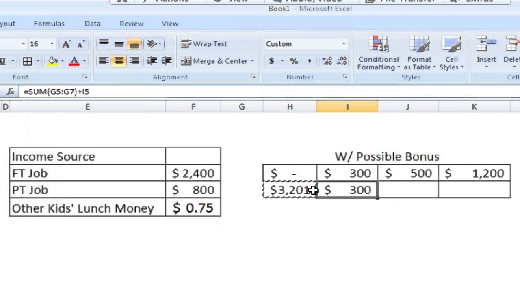Viewport: 520px width, 292px height.
Task: Select column H header
Action: click(290, 107)
